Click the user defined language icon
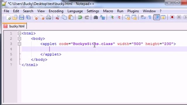The height and width of the screenshot is (105, 187). pos(163,17)
